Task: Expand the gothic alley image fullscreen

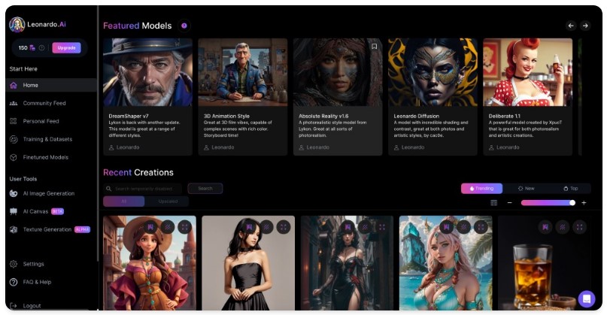Action: (x=382, y=227)
